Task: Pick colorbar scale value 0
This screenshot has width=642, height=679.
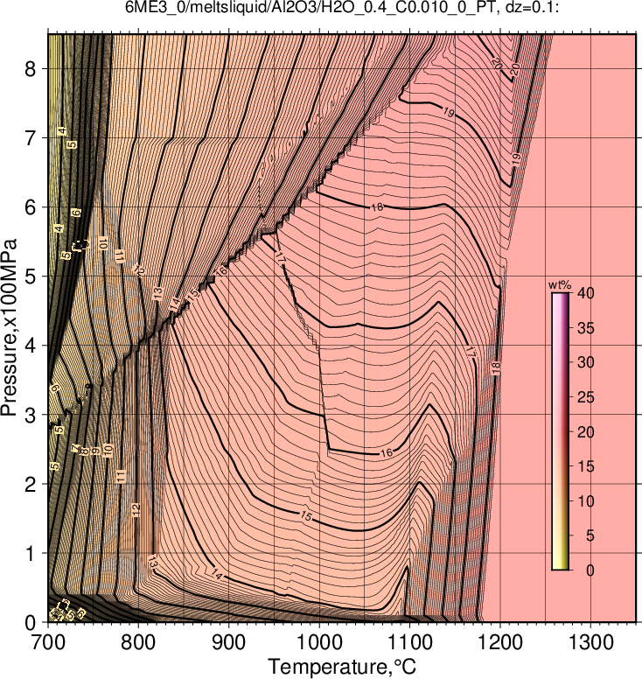Action: click(590, 570)
